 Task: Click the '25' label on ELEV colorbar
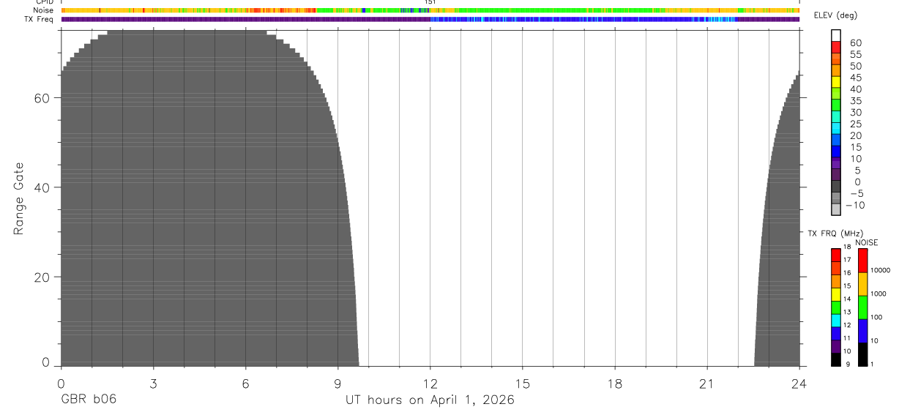pyautogui.click(x=856, y=124)
